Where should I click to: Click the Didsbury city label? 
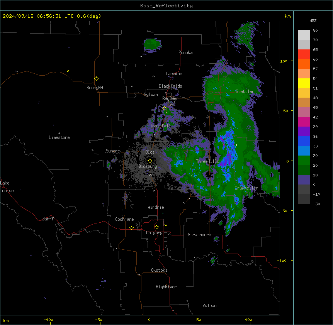148,166
